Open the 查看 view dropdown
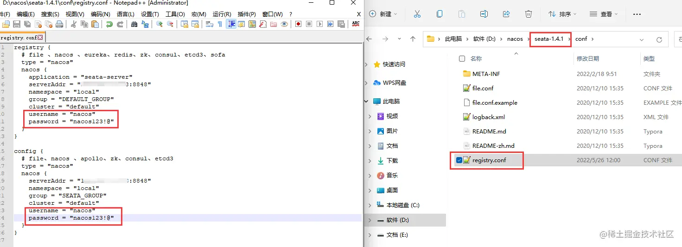Screen dimensions: 682x247 tap(604, 14)
